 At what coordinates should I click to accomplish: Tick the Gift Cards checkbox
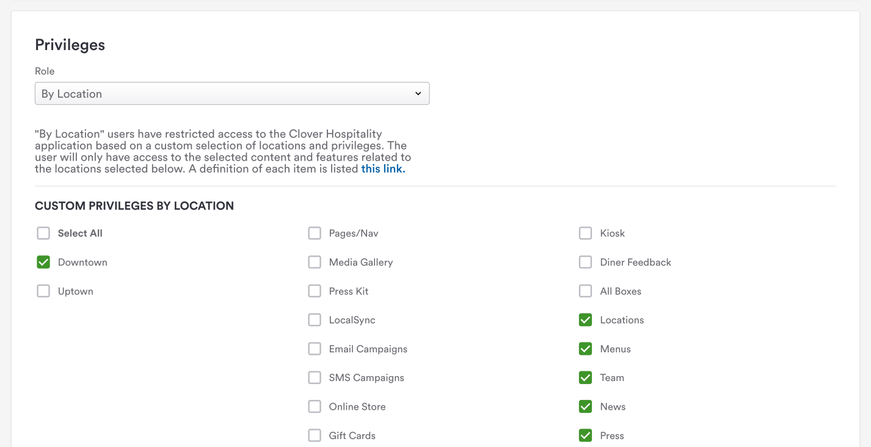pos(315,435)
